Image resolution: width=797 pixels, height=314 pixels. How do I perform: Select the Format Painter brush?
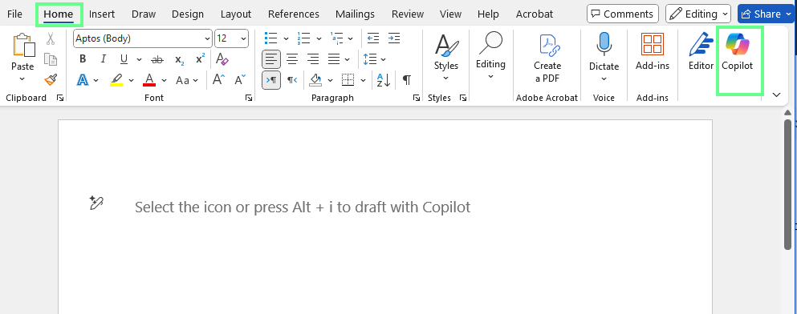51,79
